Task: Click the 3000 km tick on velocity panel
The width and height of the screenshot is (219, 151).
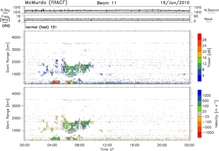Action: [x=16, y=106]
